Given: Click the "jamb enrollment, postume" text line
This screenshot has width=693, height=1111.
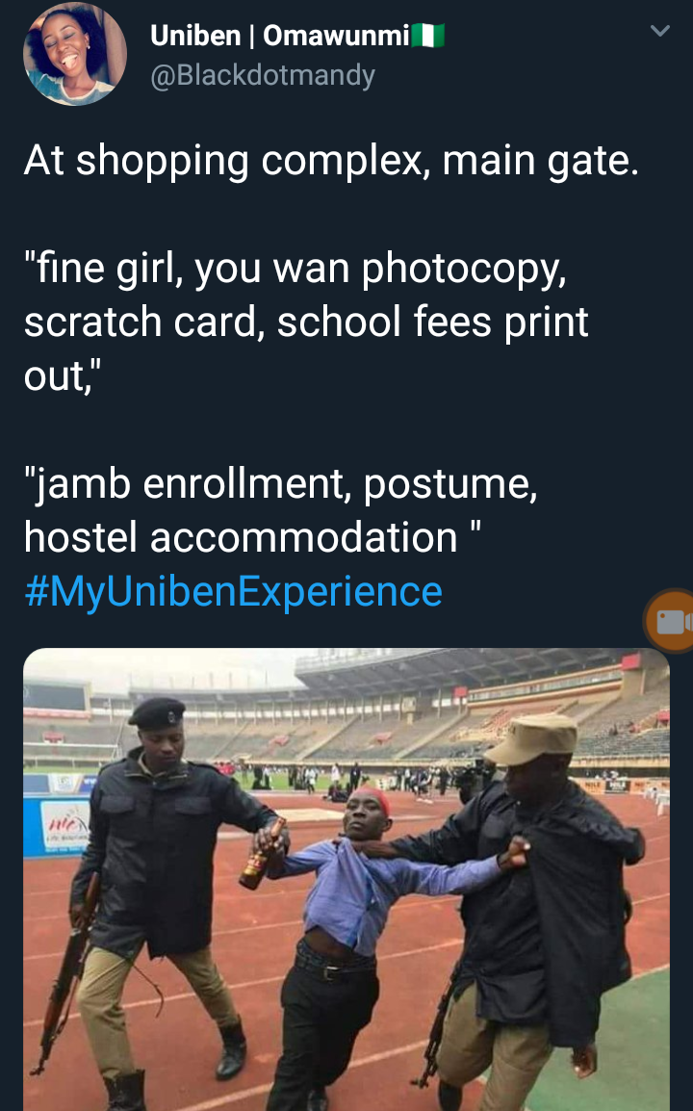Looking at the screenshot, I should (x=281, y=484).
